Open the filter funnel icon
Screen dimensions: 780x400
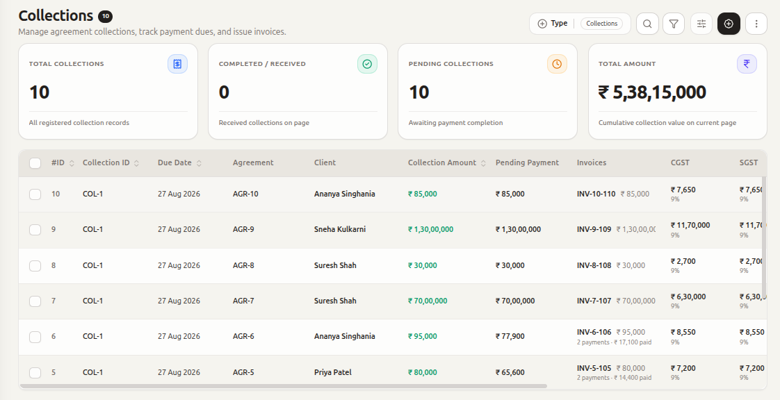tap(674, 24)
